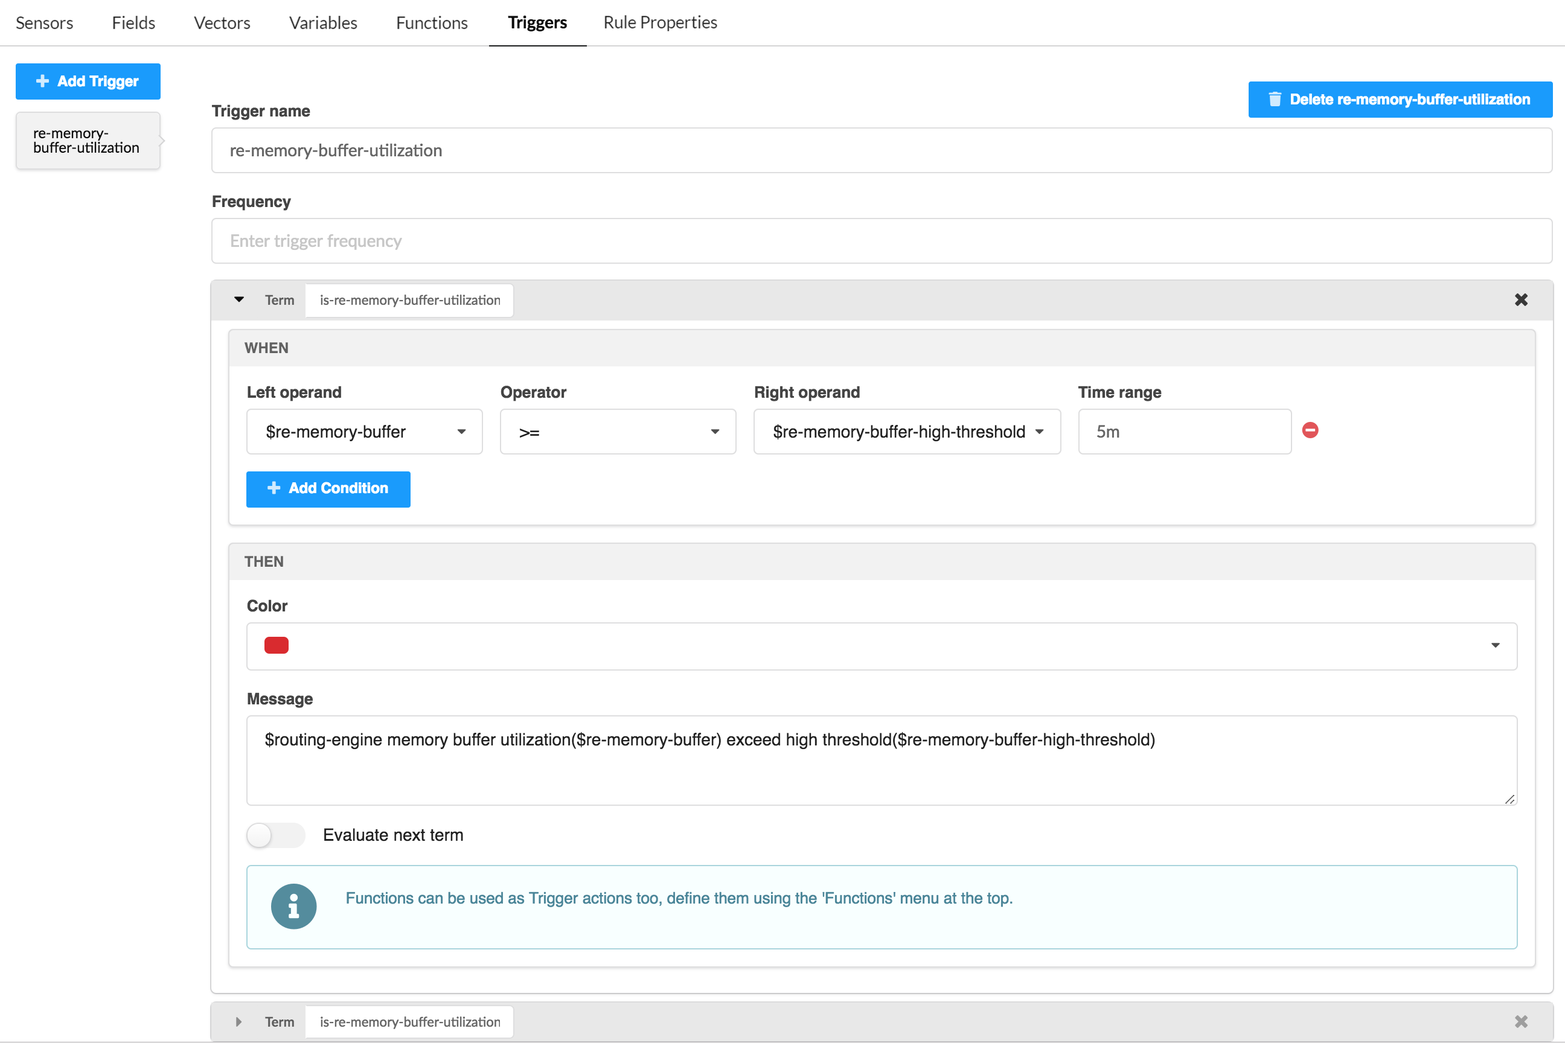Open the Left operand dropdown

(364, 432)
